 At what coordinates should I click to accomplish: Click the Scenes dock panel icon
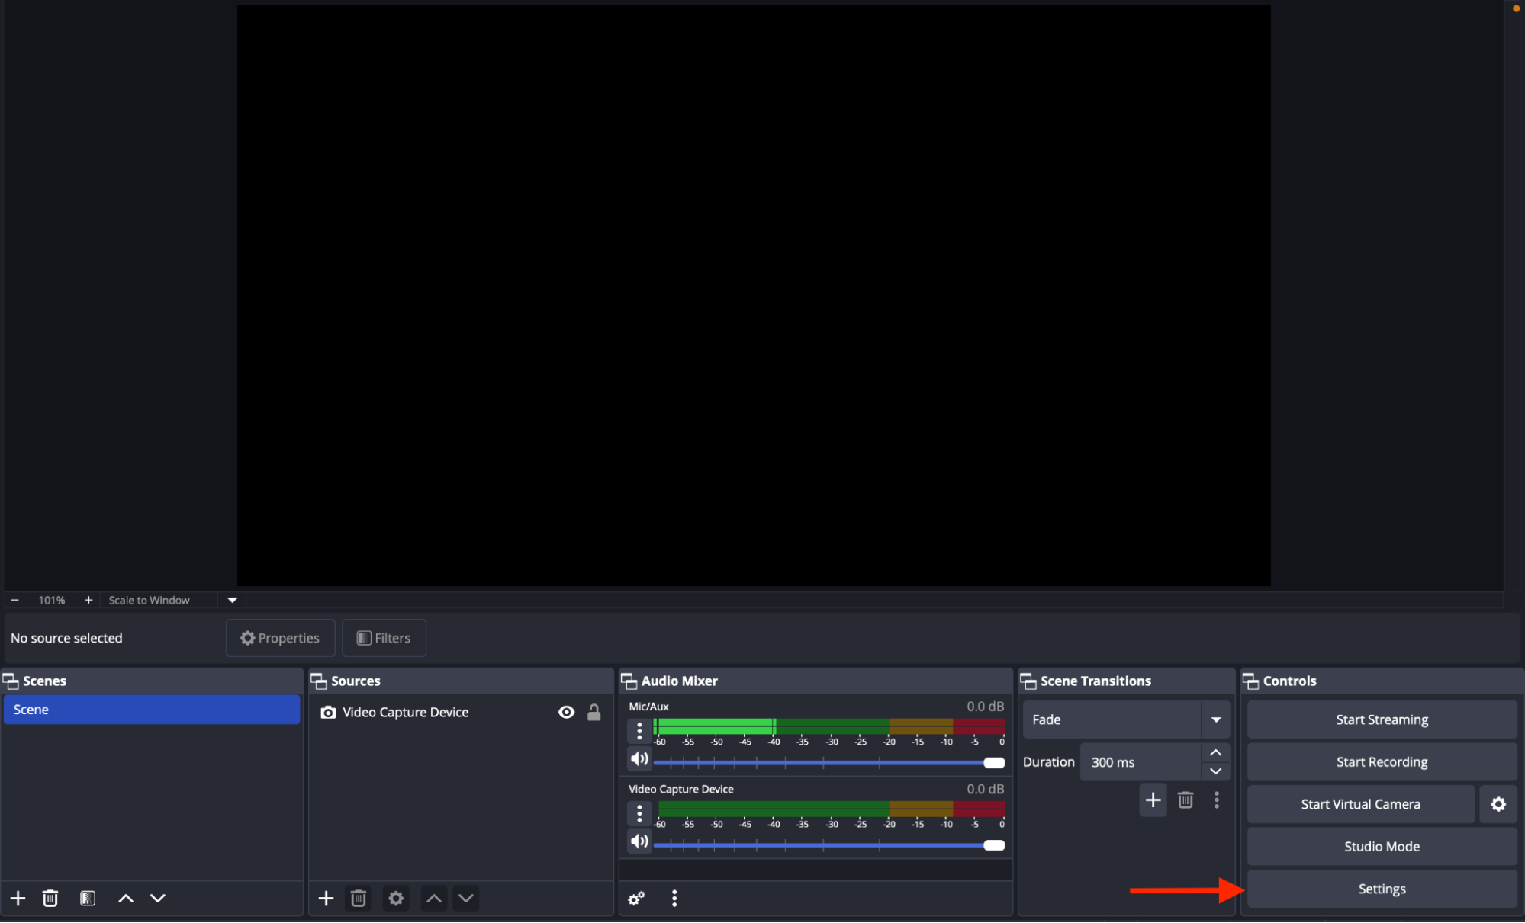pos(11,681)
